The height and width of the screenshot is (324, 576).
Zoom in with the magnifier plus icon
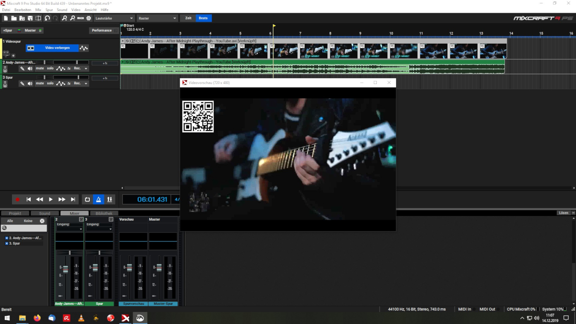pyautogui.click(x=64, y=18)
